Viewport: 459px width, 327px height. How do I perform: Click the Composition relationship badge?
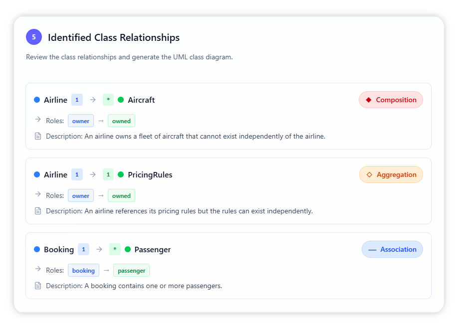[x=391, y=100]
